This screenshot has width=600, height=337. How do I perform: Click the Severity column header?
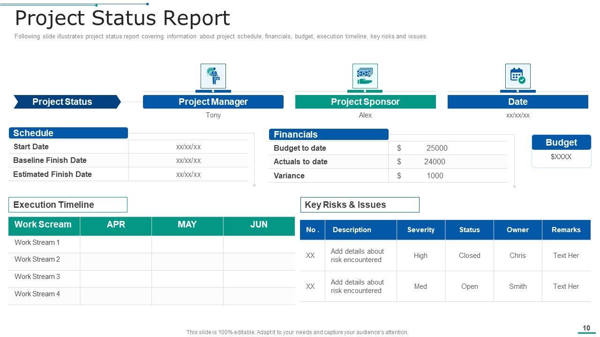click(x=421, y=230)
